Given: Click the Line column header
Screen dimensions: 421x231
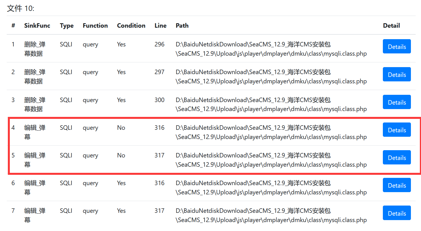Looking at the screenshot, I should pyautogui.click(x=160, y=26).
